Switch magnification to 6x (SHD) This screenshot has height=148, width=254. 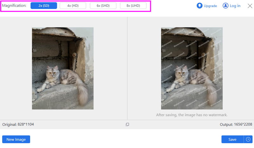(103, 5)
